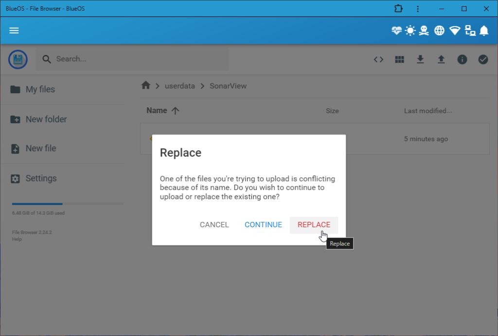Viewport: 498px width, 336px height.
Task: Open the file info icon
Action: pyautogui.click(x=462, y=59)
